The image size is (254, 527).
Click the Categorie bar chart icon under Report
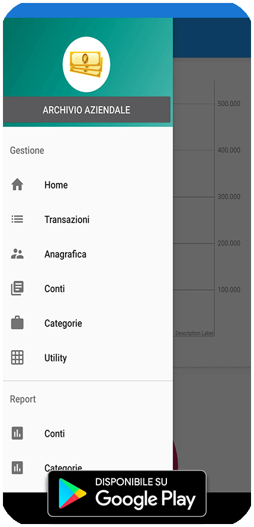click(17, 468)
